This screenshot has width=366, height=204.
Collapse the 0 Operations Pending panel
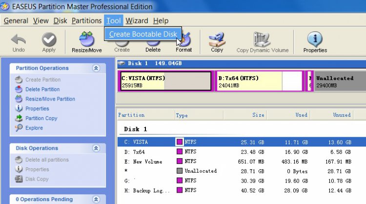[x=96, y=199]
